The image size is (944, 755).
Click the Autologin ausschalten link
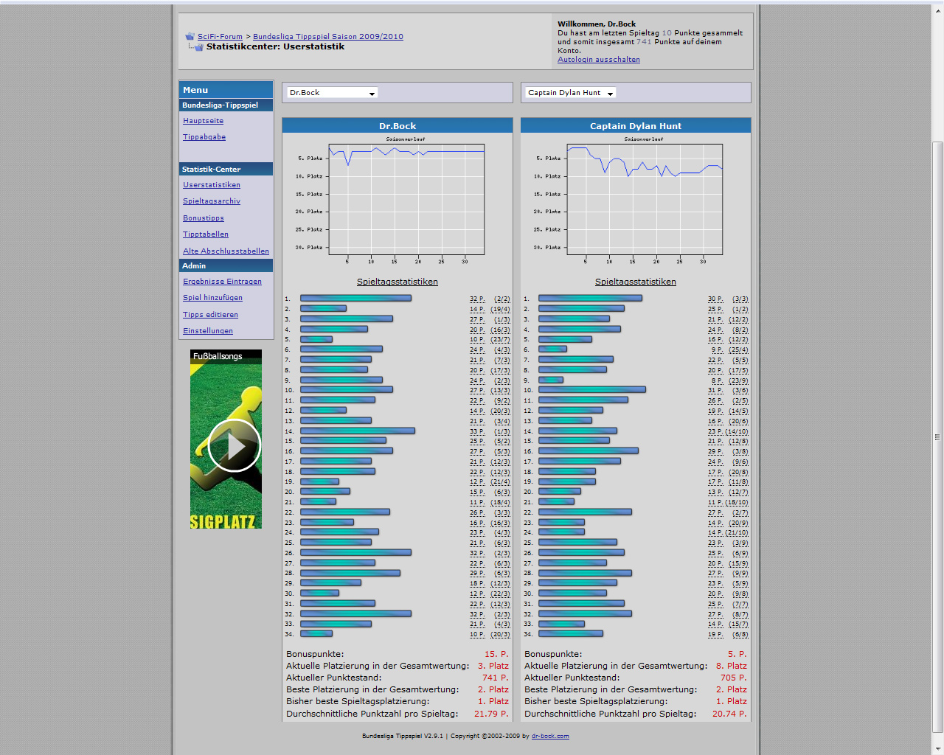598,60
